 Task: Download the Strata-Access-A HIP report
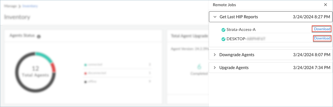[322, 29]
